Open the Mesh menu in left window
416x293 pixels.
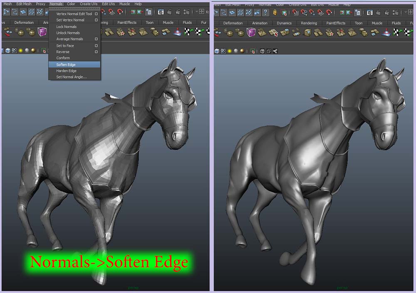coord(7,4)
